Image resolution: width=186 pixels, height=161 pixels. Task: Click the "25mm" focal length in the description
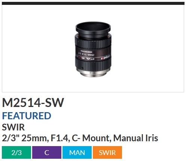pyautogui.click(x=35, y=138)
